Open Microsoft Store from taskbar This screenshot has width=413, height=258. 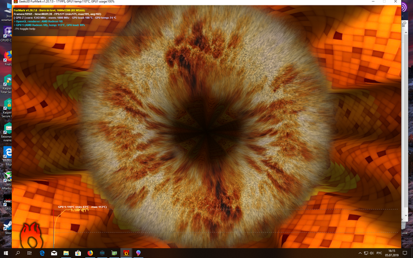78,253
